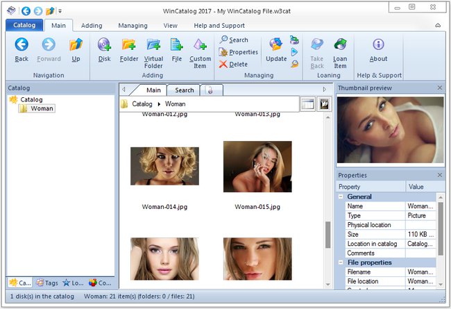Click the Back navigation icon
The width and height of the screenshot is (451, 309).
click(x=22, y=46)
